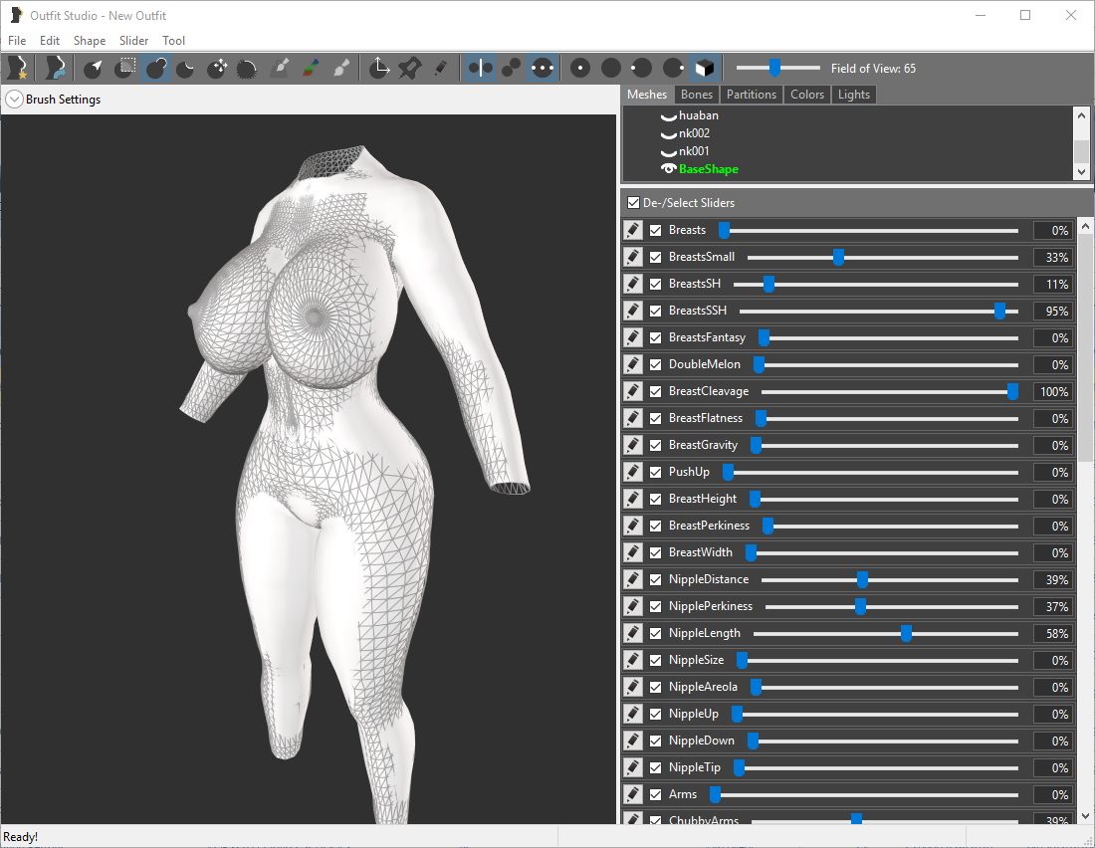Click the BreastsSmall 33% value field
The image size is (1095, 848).
click(x=1052, y=257)
